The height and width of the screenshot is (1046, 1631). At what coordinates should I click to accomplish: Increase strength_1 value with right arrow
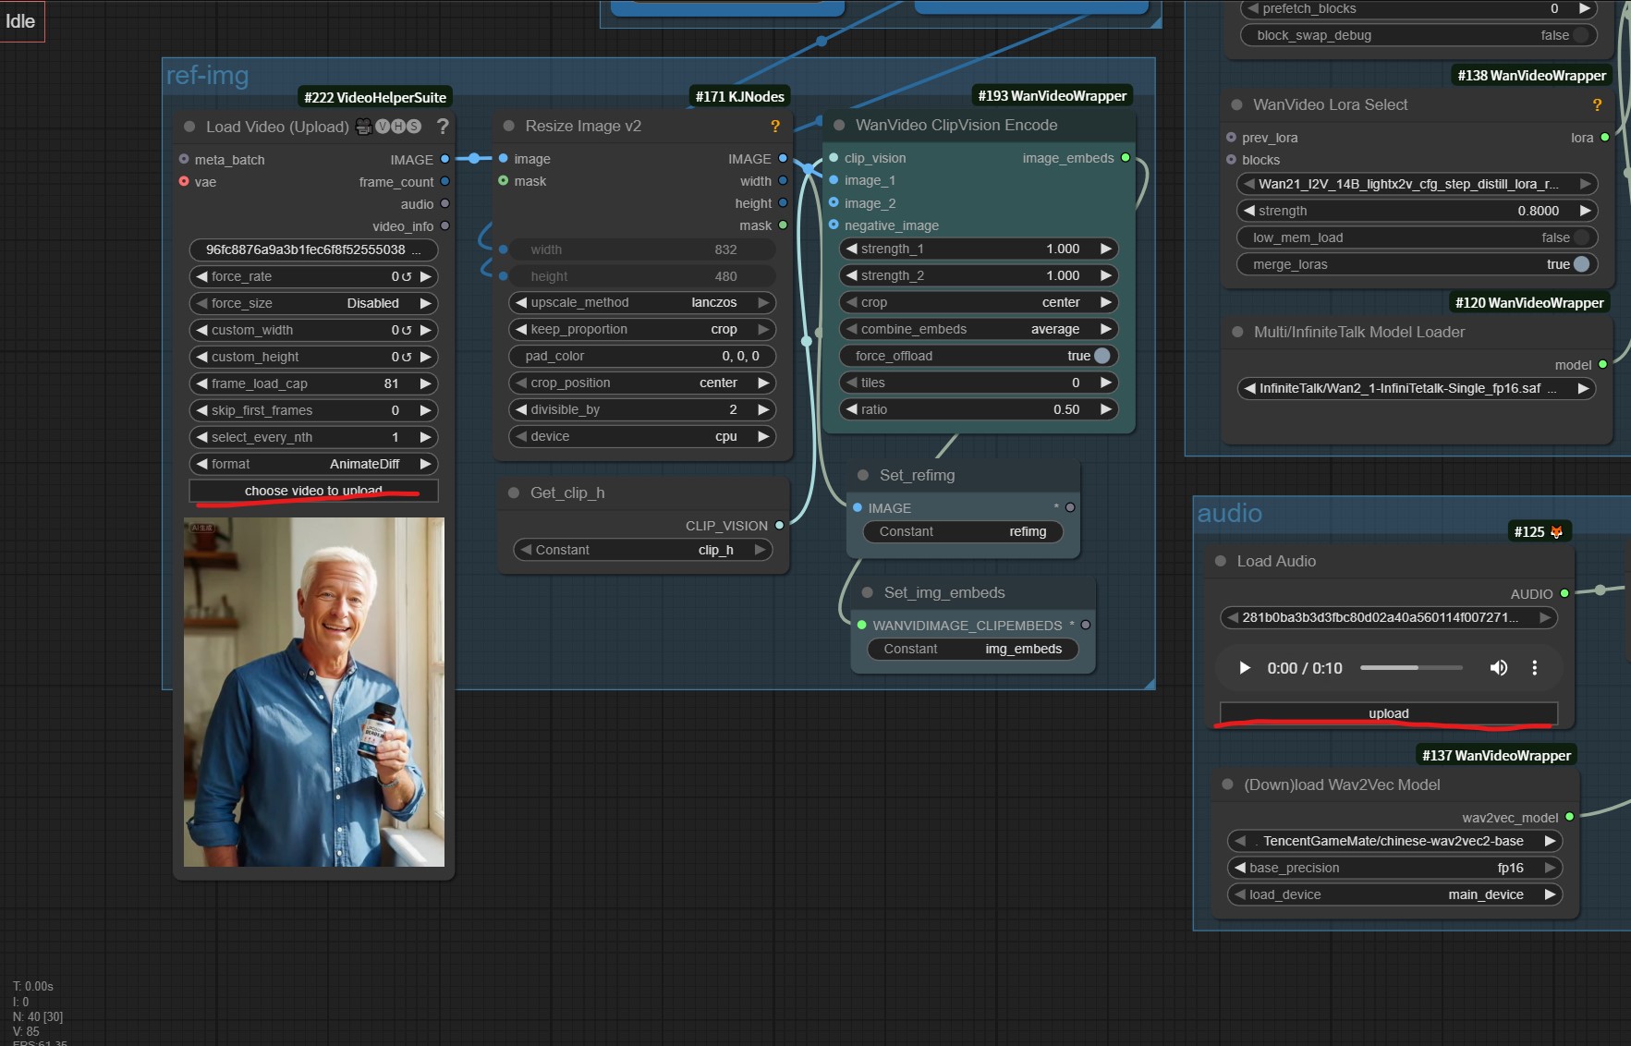(x=1105, y=249)
